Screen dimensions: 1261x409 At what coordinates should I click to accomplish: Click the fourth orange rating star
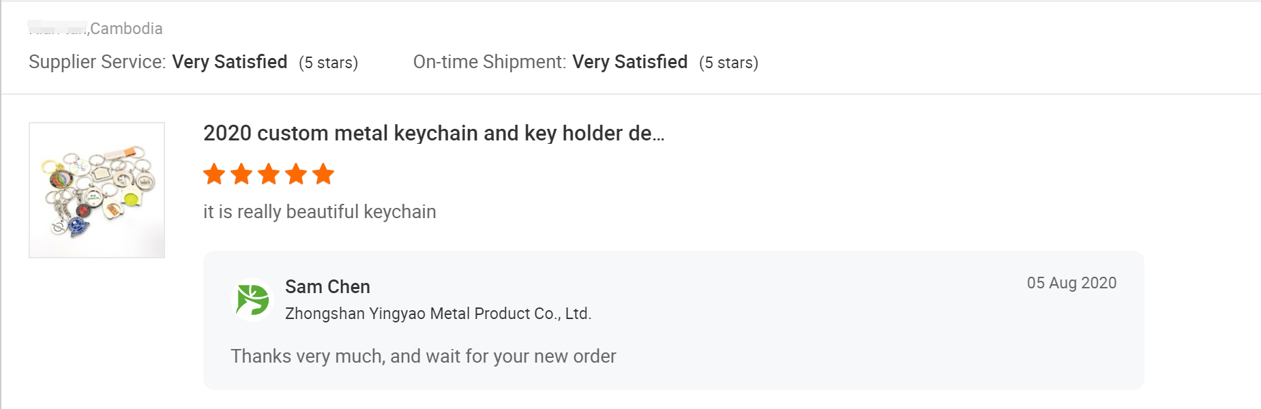pos(296,174)
